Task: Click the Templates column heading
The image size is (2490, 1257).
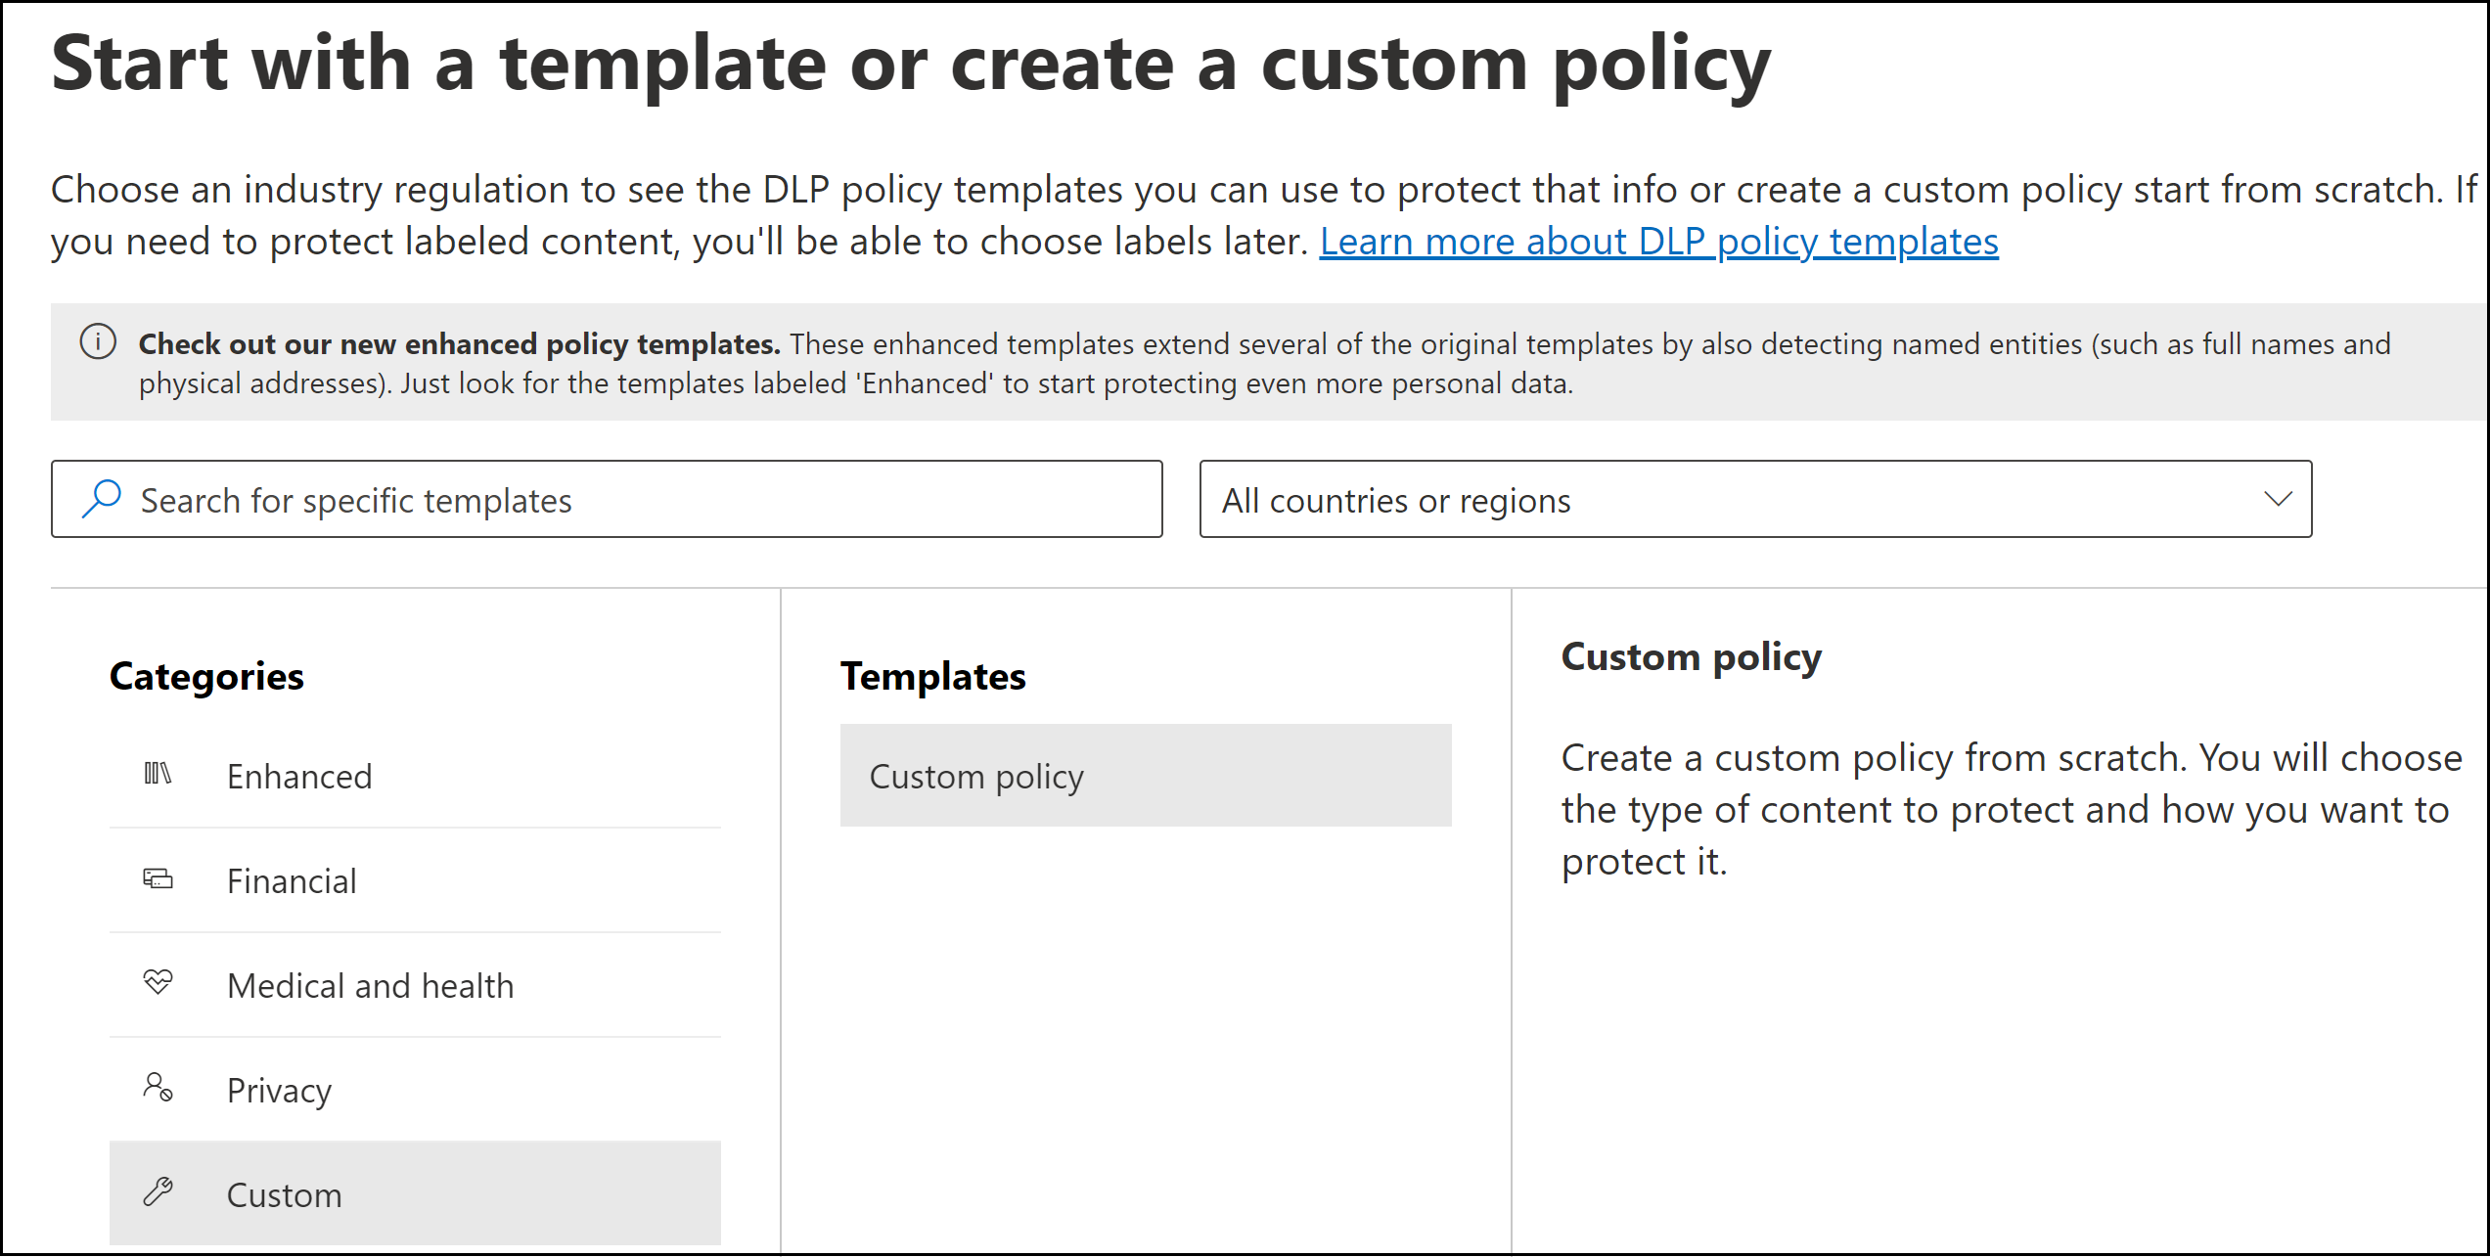Action: [x=932, y=677]
